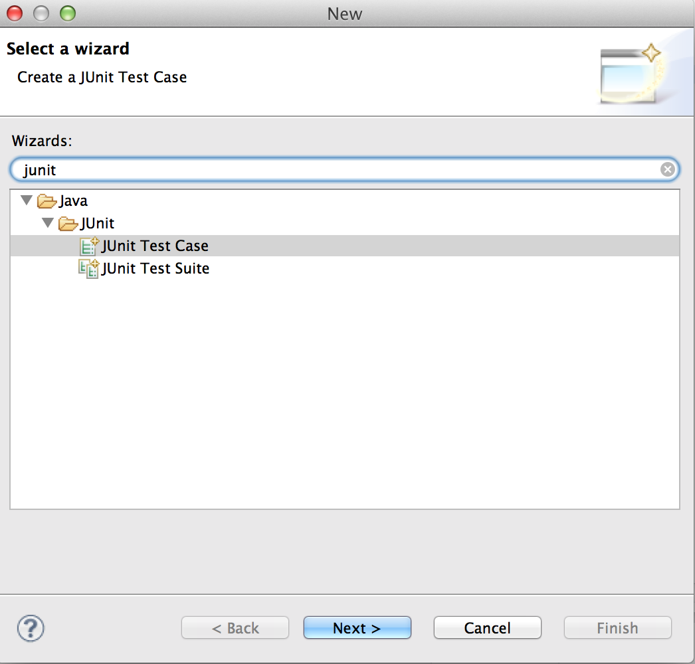Collapse the Java tree node
This screenshot has width=695, height=664.
(x=27, y=201)
